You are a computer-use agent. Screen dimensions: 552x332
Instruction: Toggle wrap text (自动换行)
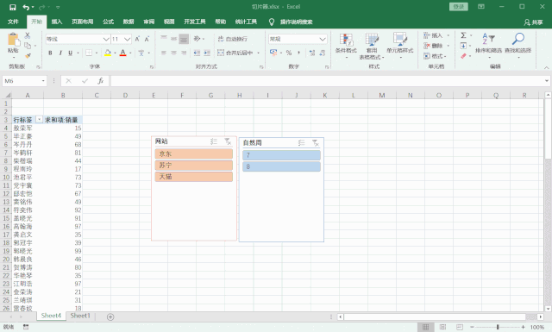[x=233, y=39]
